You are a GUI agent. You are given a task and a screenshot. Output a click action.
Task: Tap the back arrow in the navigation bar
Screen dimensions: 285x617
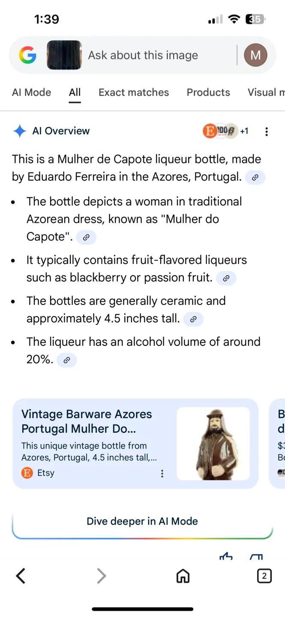click(x=21, y=576)
